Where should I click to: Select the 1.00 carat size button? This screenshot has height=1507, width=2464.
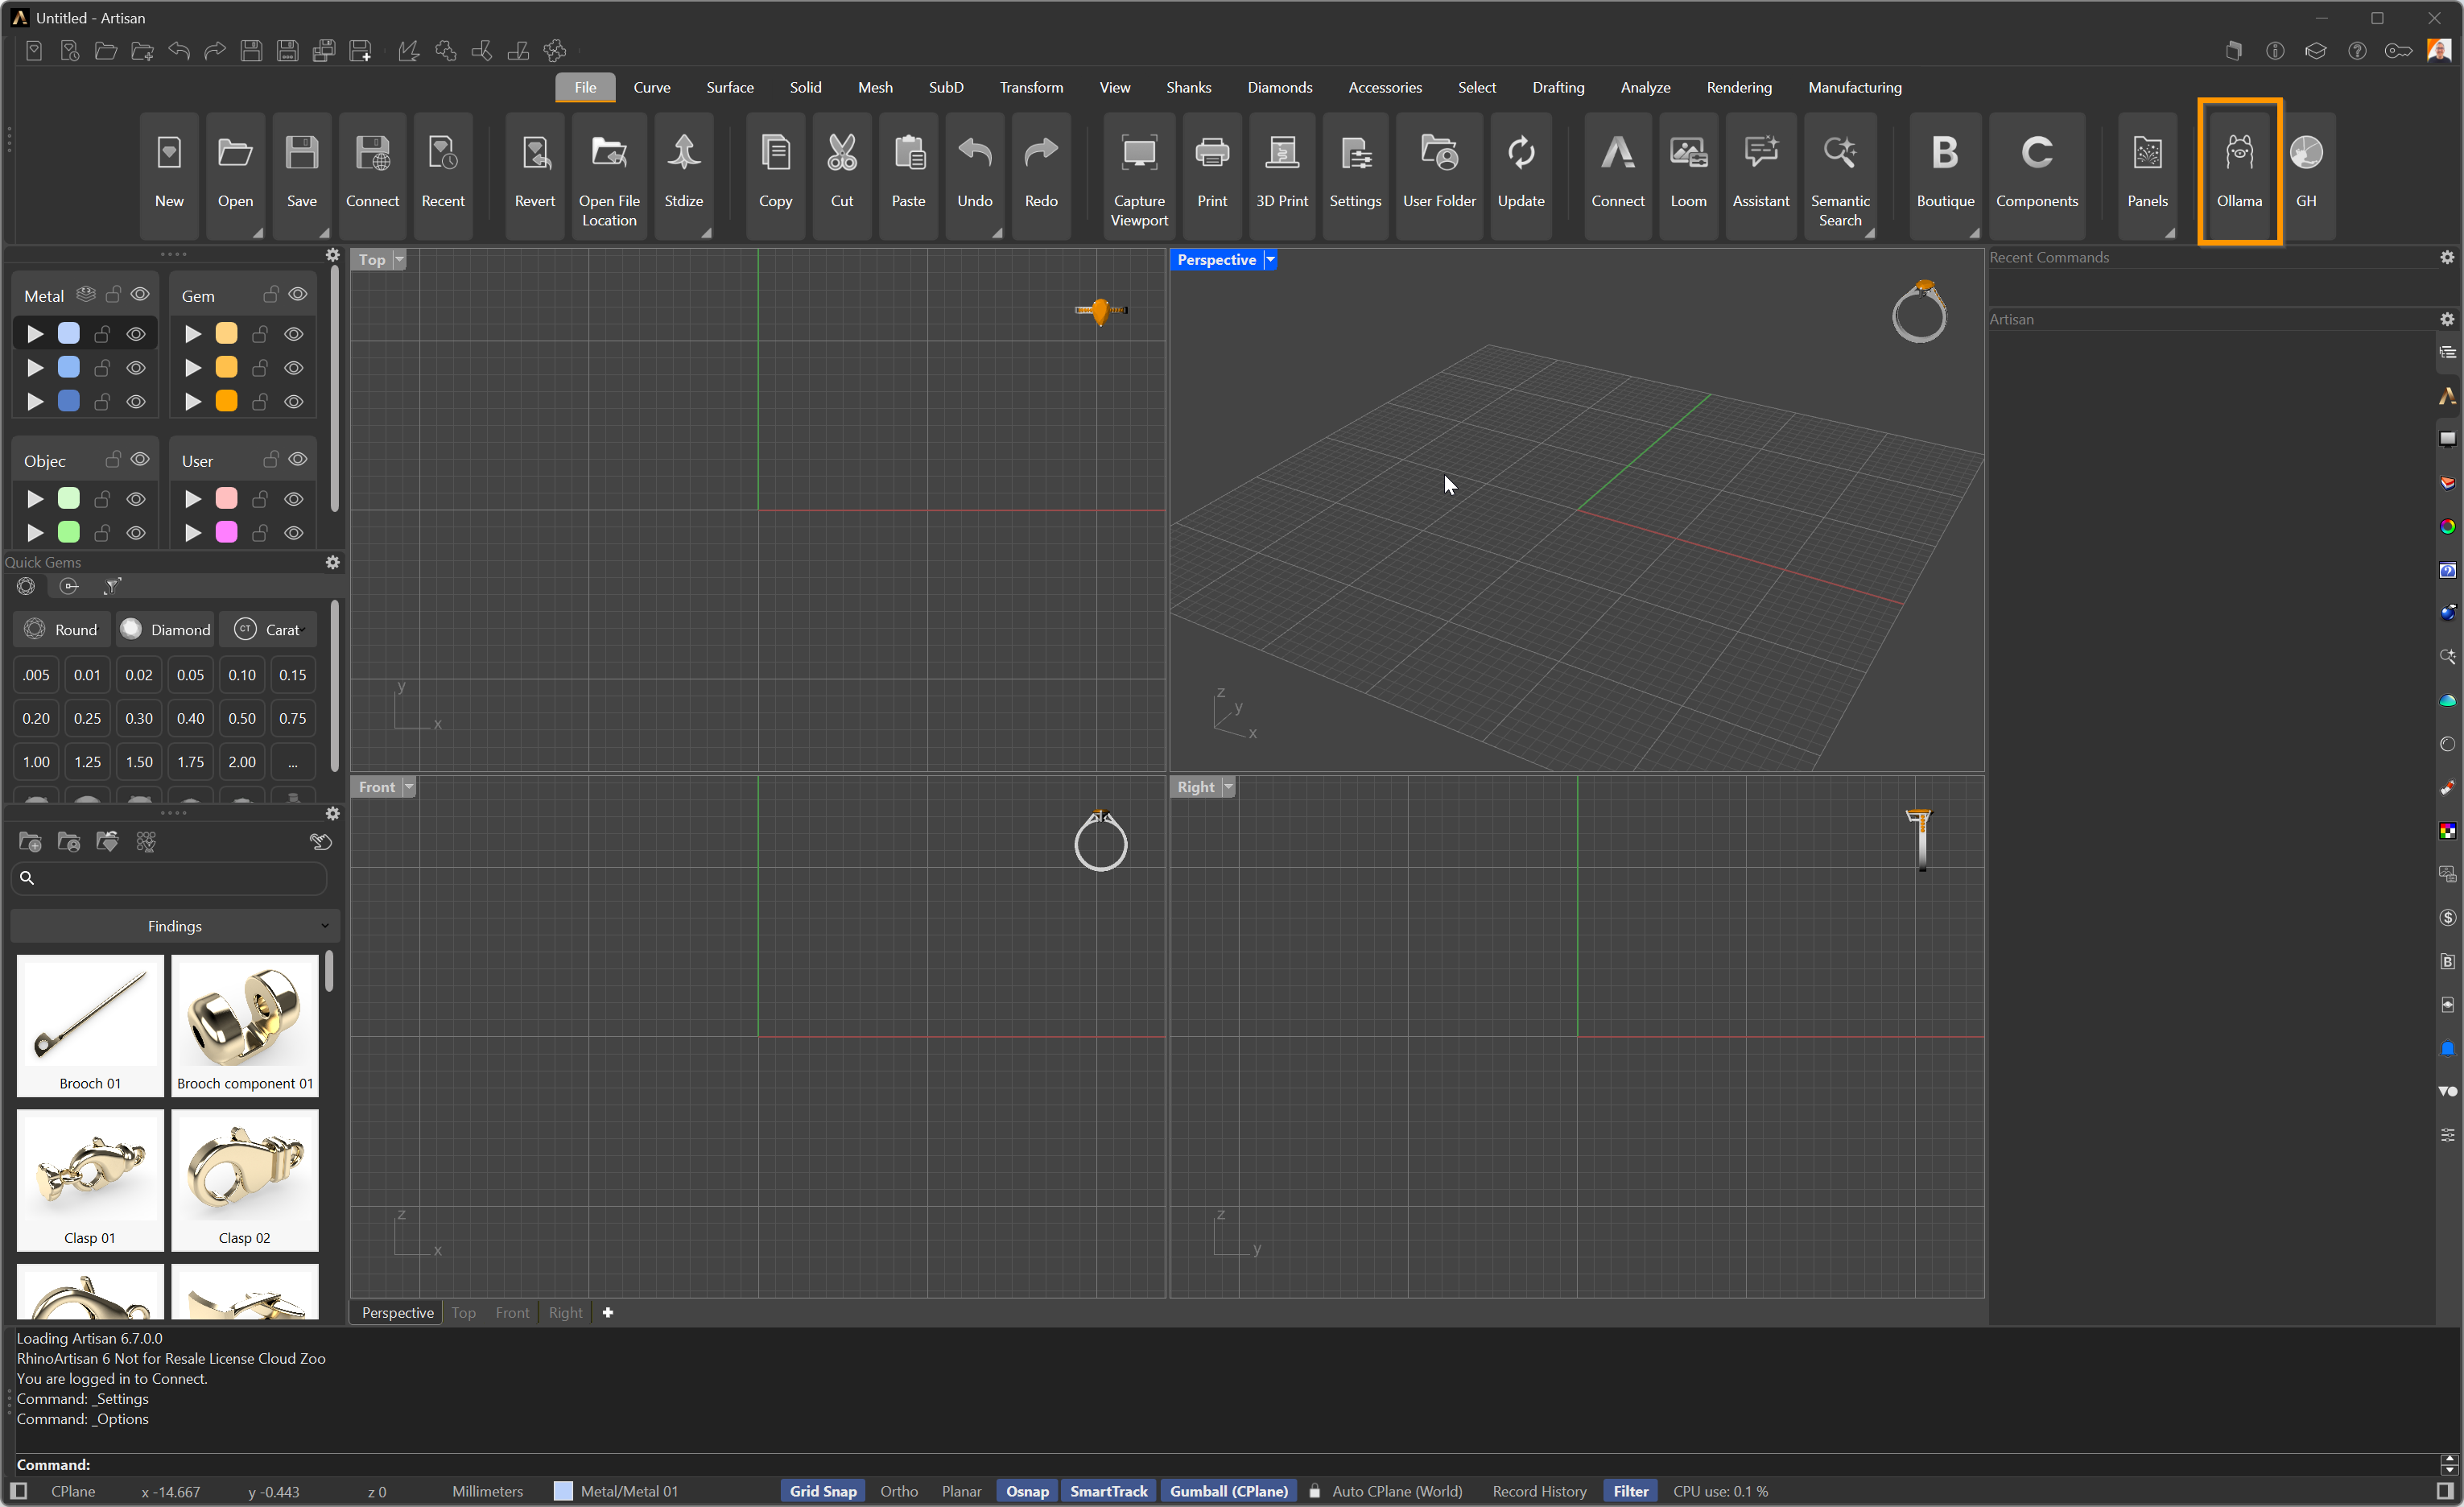click(36, 761)
